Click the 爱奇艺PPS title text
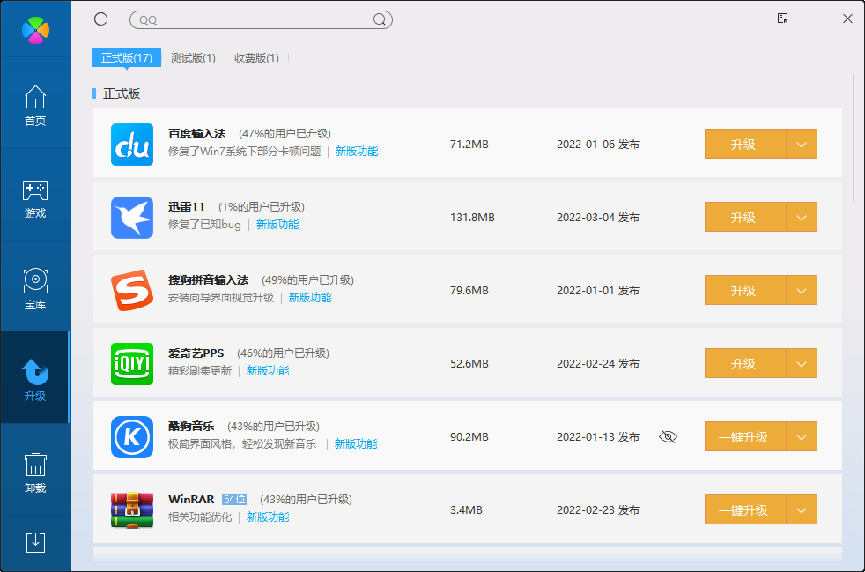This screenshot has height=572, width=865. tap(196, 353)
